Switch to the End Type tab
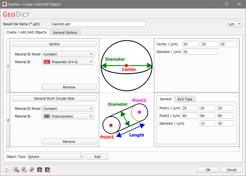246x176 pixels. point(185,99)
